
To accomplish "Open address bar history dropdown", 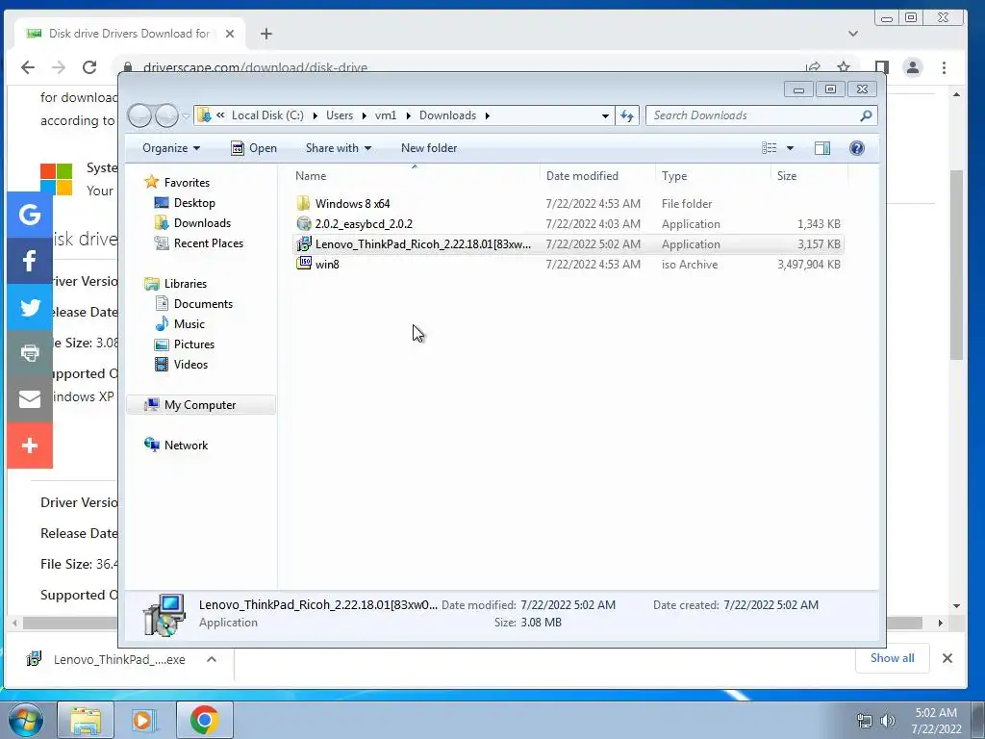I will click(605, 115).
